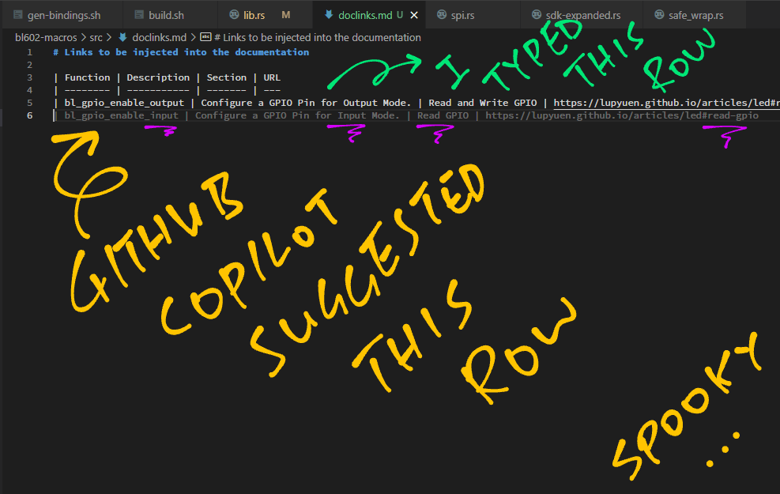Switch to the gen-bindings.sh tab
The width and height of the screenshot is (780, 494).
pos(63,15)
